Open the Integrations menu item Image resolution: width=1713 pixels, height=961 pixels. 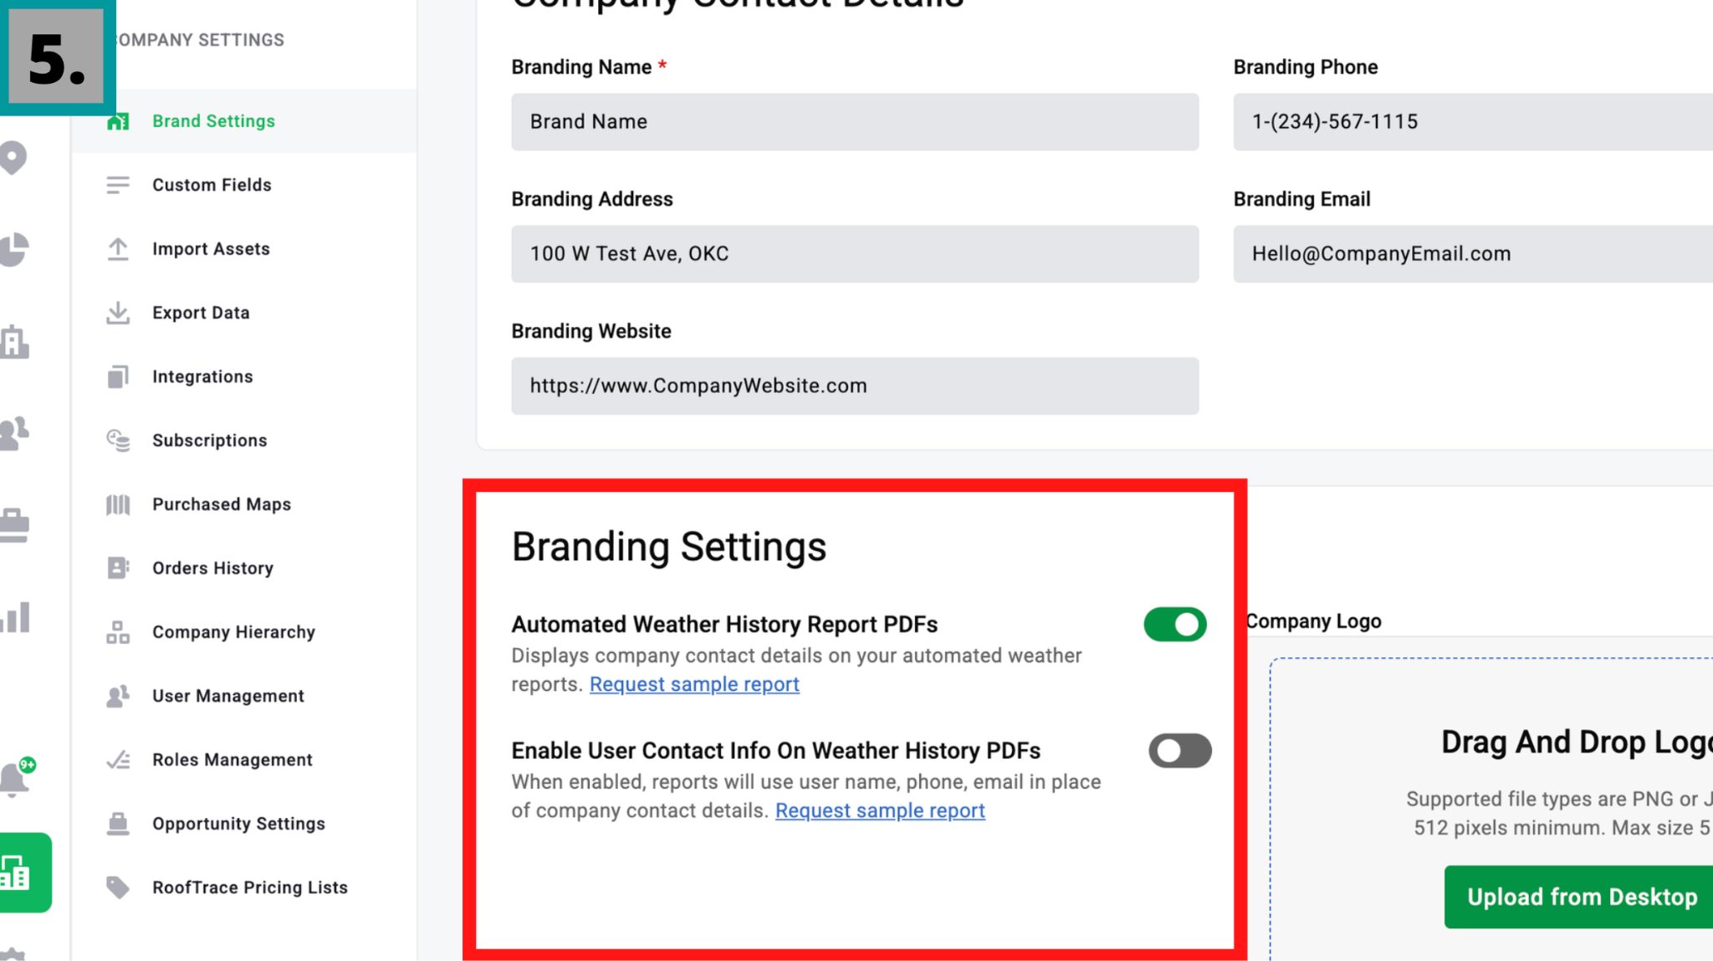[x=202, y=376]
